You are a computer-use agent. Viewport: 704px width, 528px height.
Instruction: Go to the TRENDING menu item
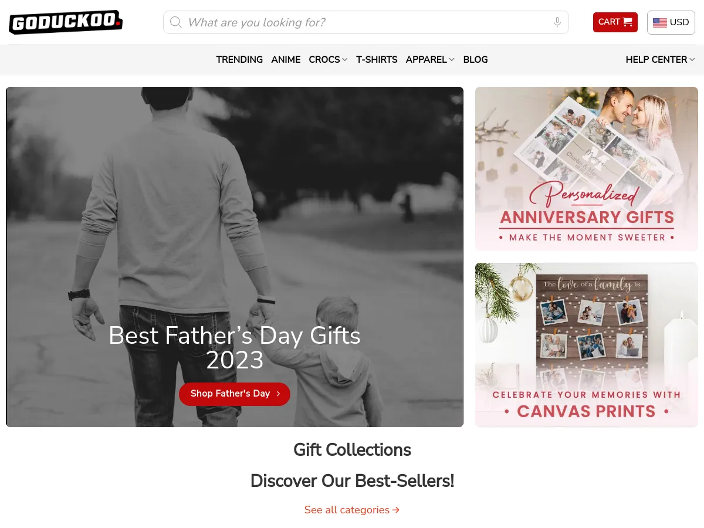pyautogui.click(x=239, y=59)
